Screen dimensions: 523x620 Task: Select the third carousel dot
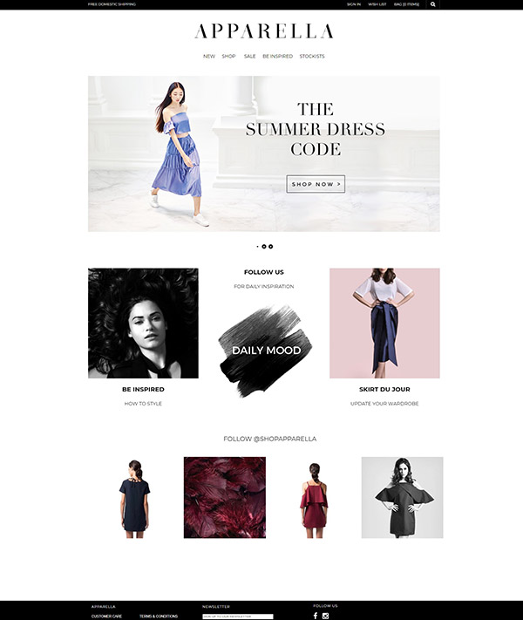(271, 247)
